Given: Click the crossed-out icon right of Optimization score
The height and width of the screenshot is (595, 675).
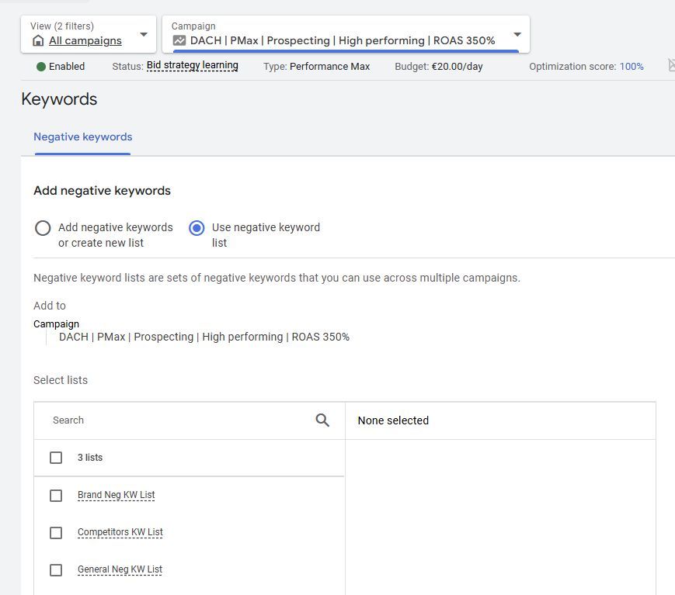Looking at the screenshot, I should coord(670,67).
